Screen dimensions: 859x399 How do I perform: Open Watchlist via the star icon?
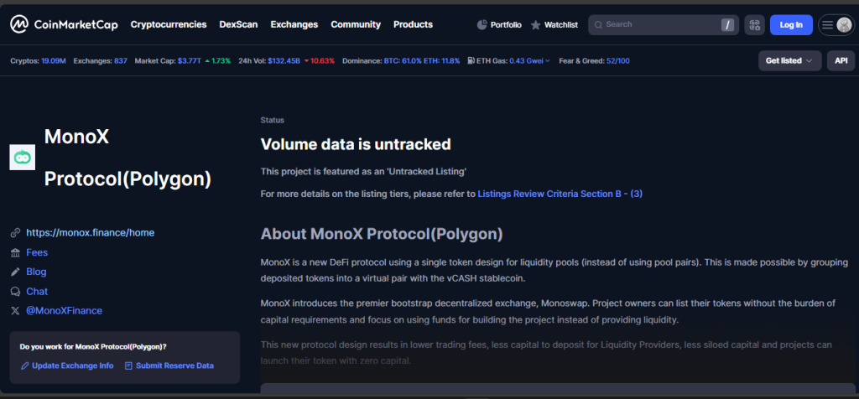tap(536, 25)
